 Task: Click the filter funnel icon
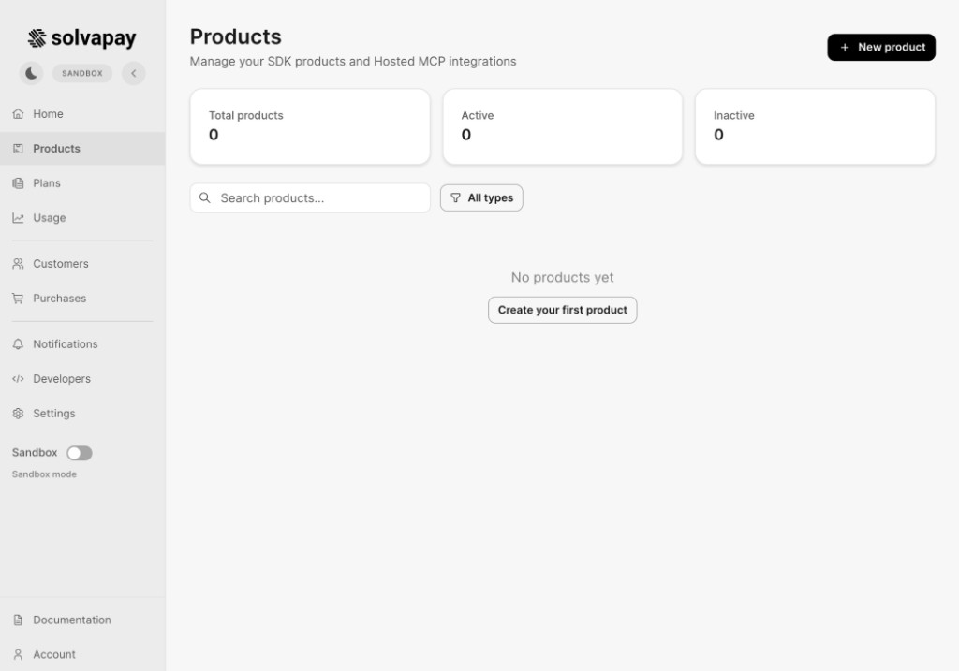click(456, 197)
